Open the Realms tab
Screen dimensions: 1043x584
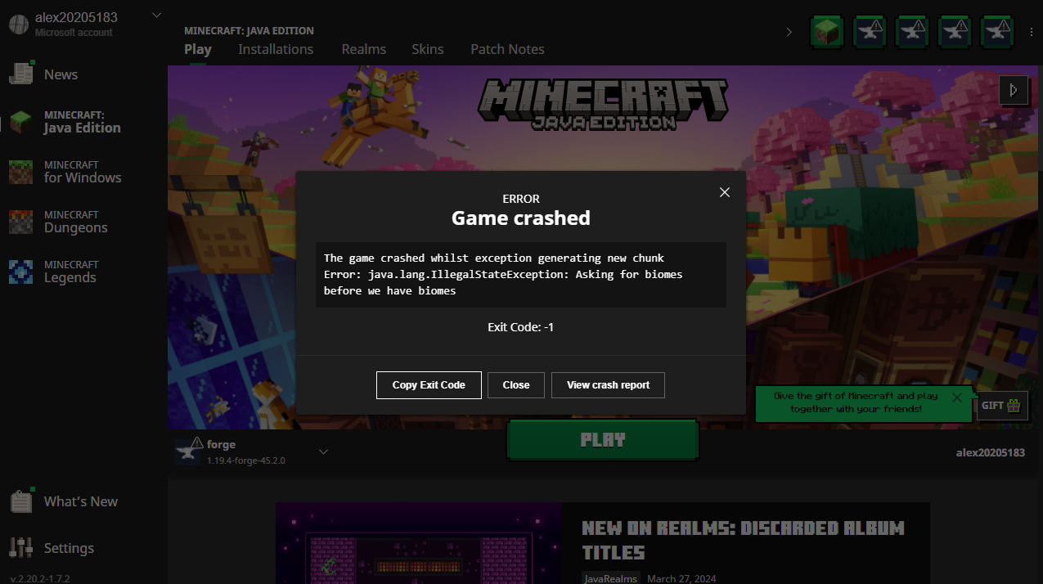tap(364, 49)
